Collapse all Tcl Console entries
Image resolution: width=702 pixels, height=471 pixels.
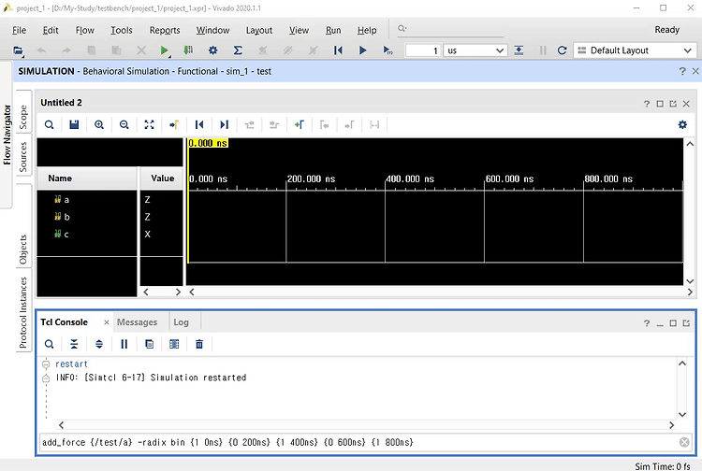74,344
